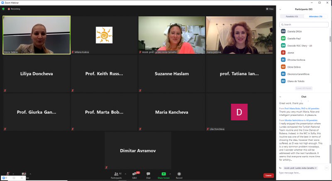The width and height of the screenshot is (332, 181).
Task: Click muted mic icon on Suzanne Haslam tile
Action: point(140,90)
